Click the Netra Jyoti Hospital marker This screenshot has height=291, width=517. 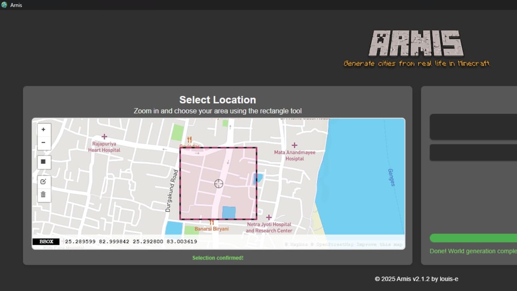(269, 218)
